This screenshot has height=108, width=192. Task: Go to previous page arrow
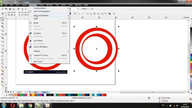[13, 92]
